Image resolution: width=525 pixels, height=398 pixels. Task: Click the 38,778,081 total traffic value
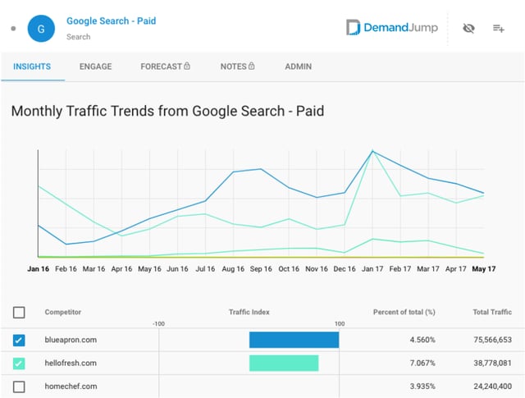(492, 363)
